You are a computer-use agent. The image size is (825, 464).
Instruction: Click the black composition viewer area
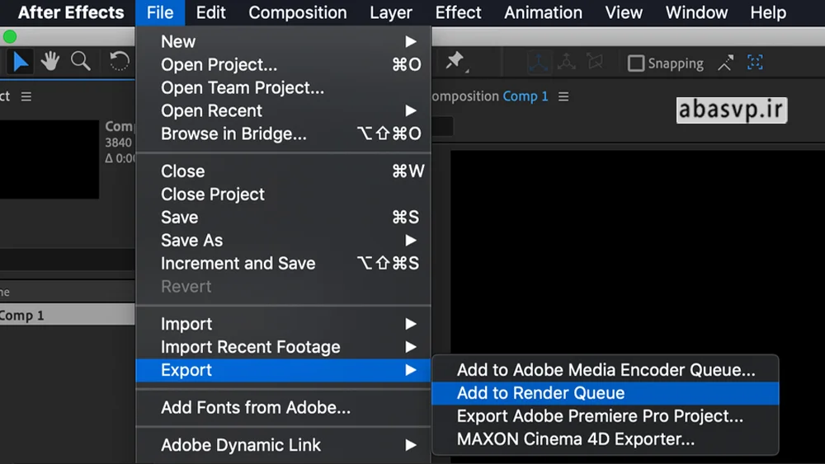pyautogui.click(x=637, y=251)
